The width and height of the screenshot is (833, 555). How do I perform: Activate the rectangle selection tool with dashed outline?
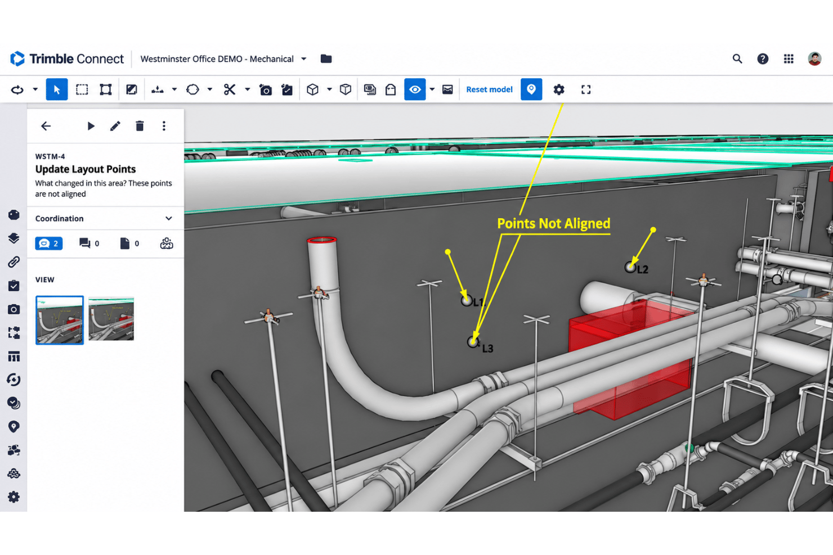tap(82, 89)
